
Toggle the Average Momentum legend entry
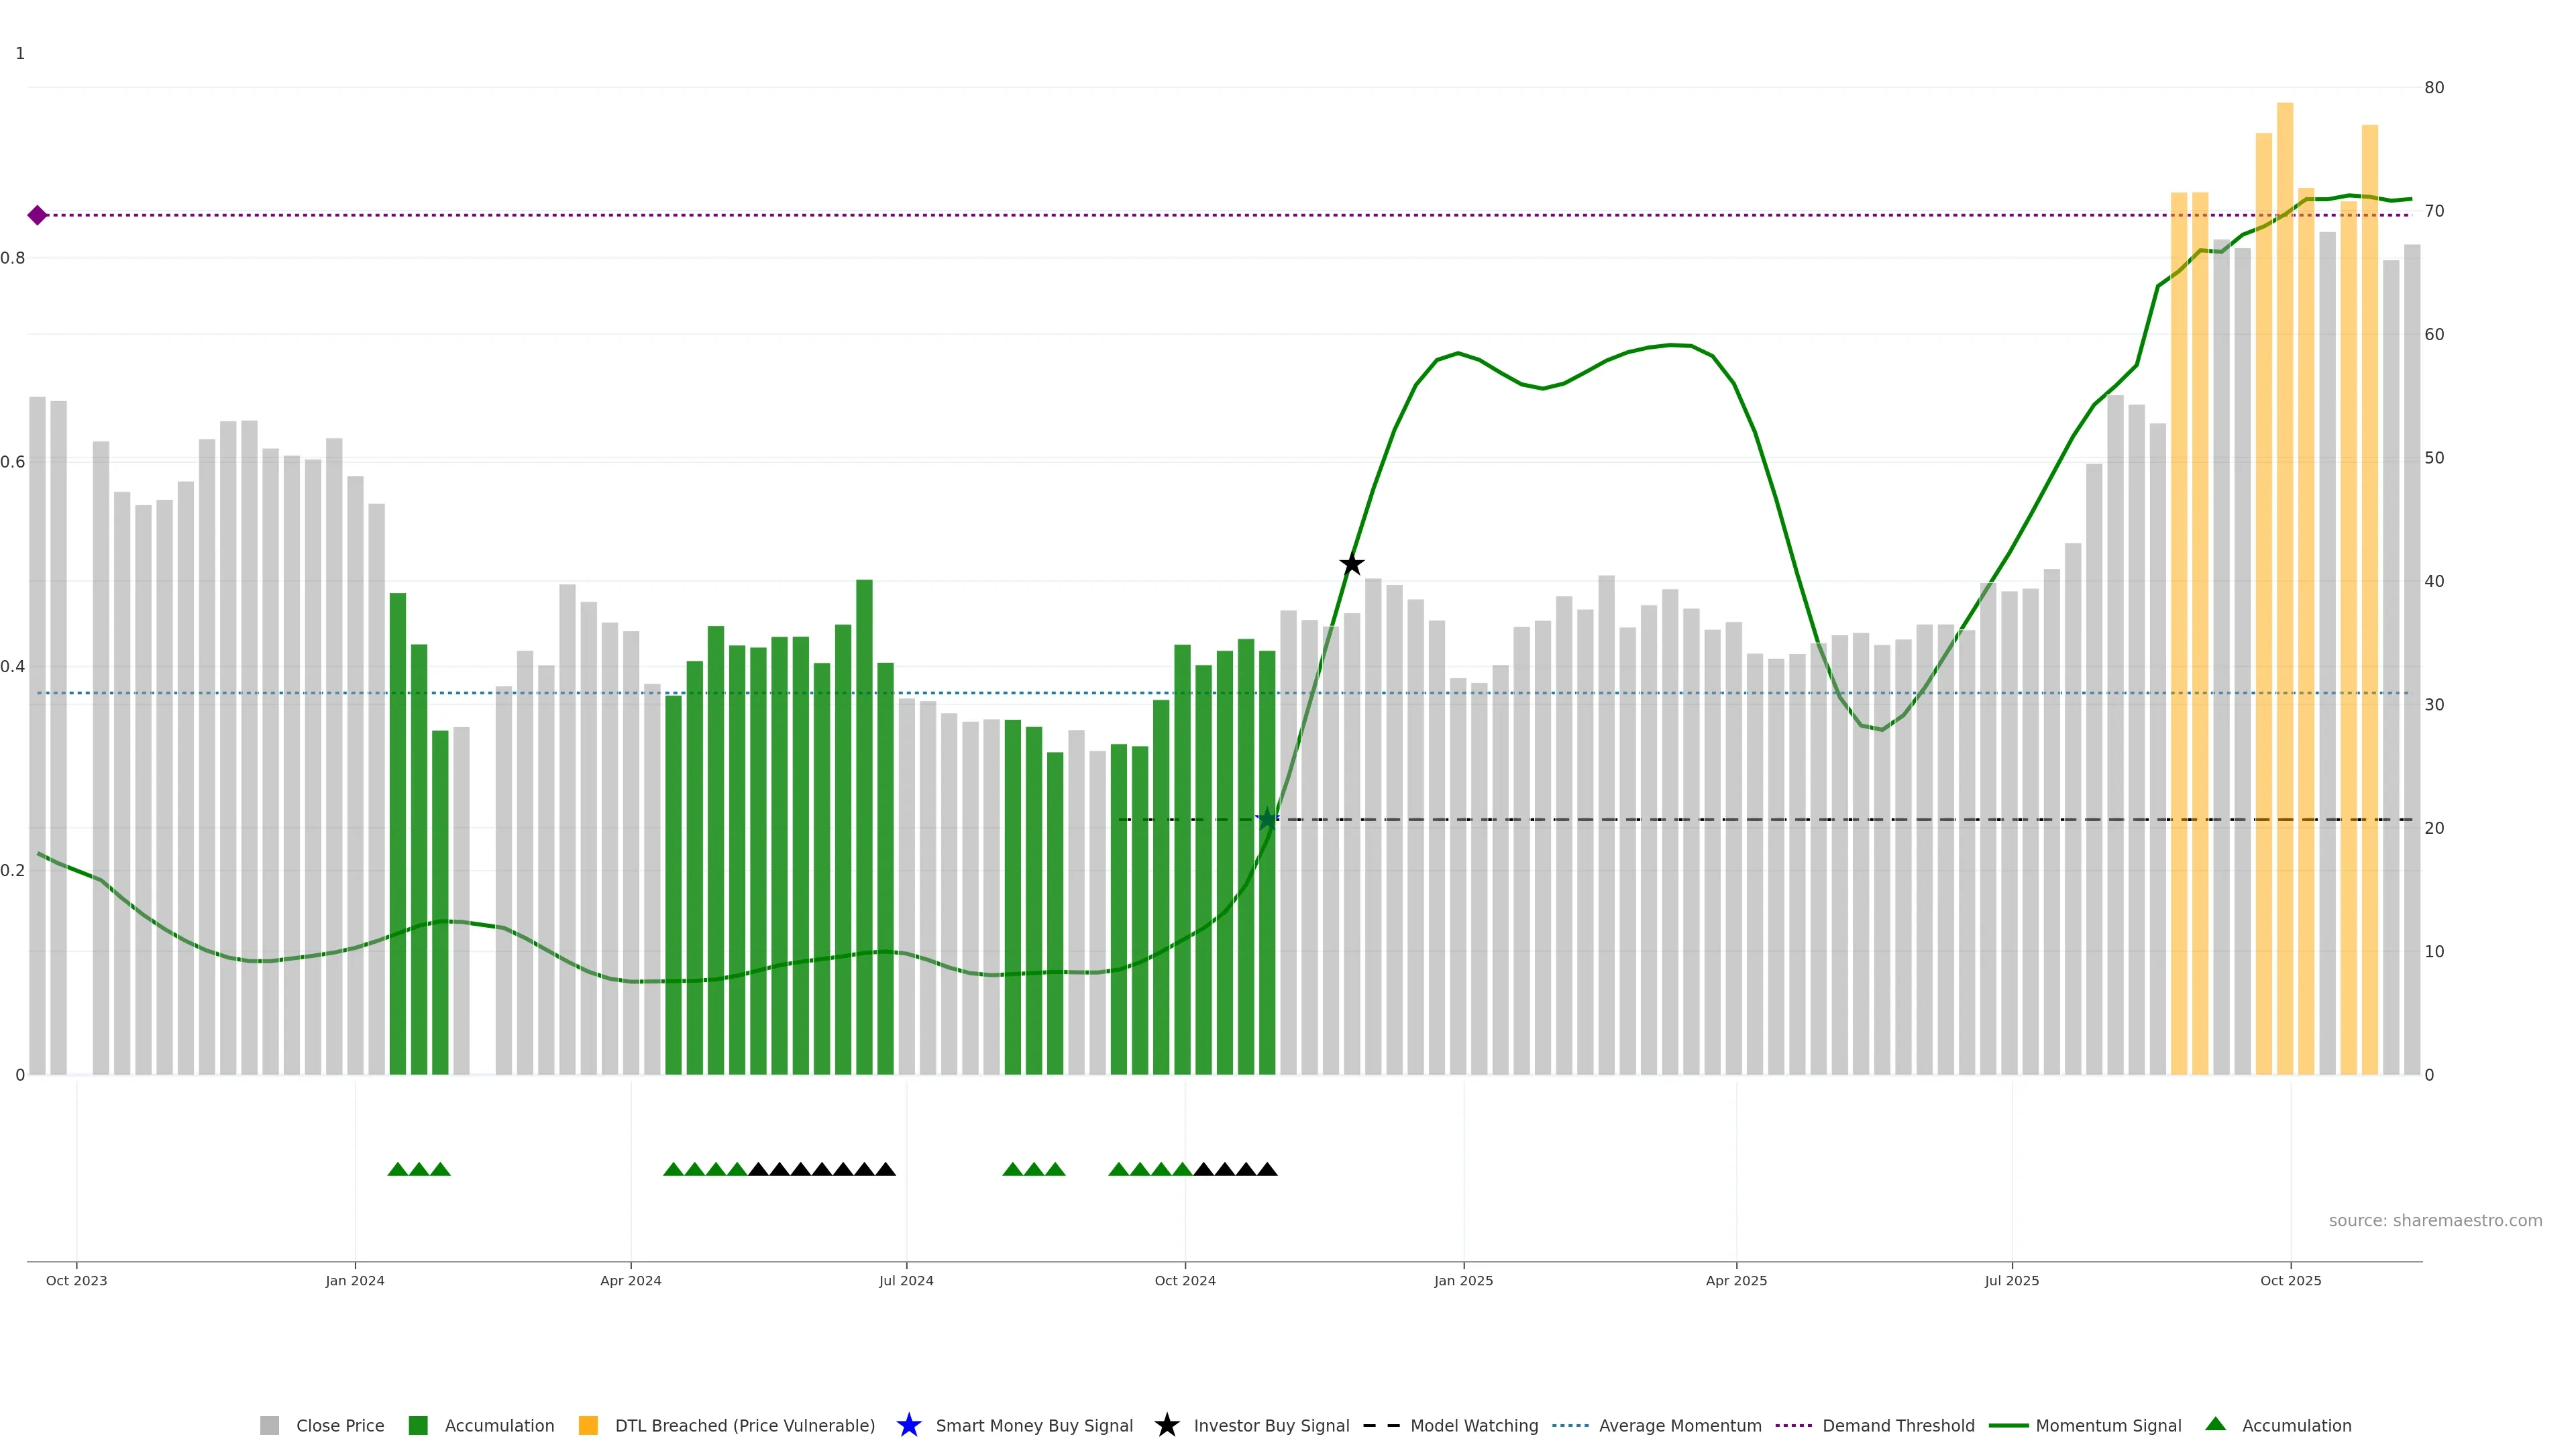(1680, 1425)
